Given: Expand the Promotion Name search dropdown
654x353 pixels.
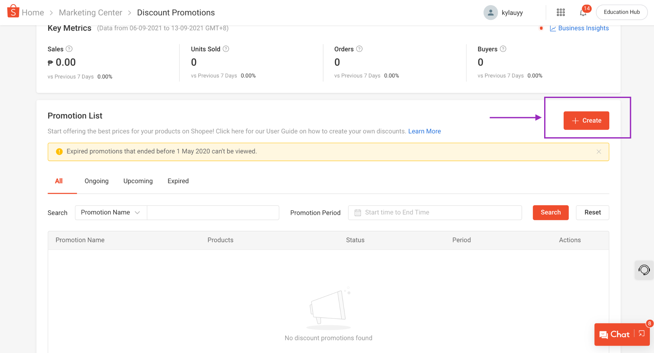Looking at the screenshot, I should [111, 213].
